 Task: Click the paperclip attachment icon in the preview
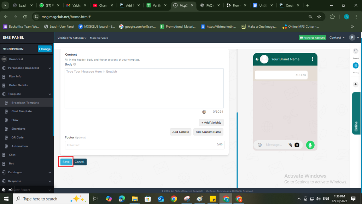click(x=290, y=145)
